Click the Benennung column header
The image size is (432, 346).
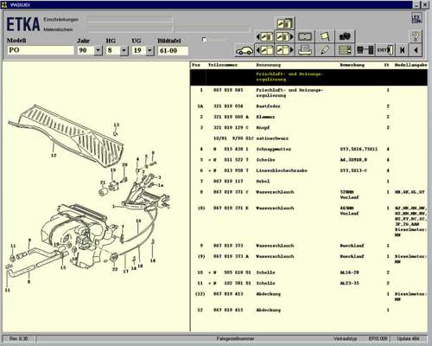click(268, 65)
